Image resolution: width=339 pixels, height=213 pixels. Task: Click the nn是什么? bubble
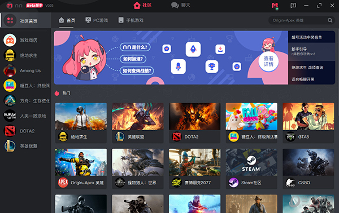(135, 47)
